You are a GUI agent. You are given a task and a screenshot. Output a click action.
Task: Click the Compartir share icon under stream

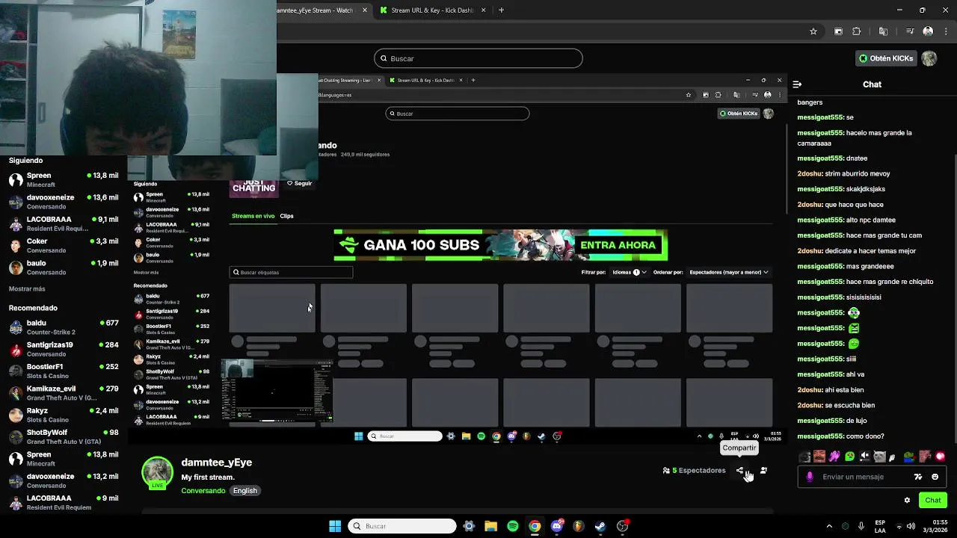(740, 471)
